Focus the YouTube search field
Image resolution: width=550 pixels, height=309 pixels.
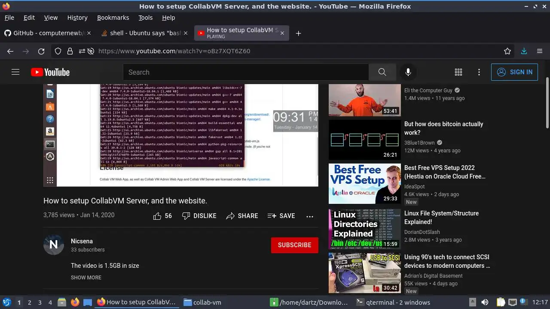point(246,72)
